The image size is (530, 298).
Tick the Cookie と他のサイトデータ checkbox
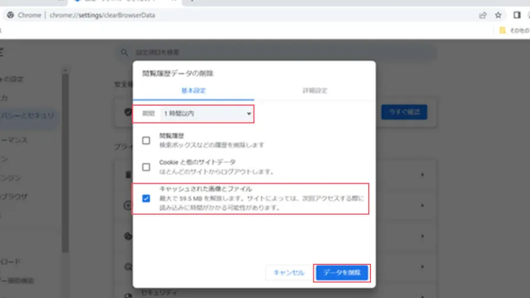tap(146, 167)
